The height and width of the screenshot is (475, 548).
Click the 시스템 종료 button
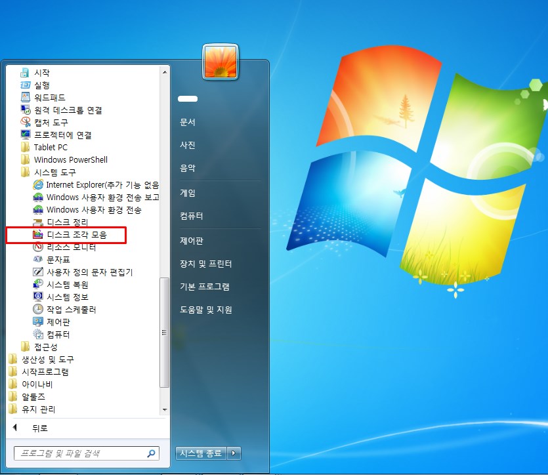click(x=201, y=453)
